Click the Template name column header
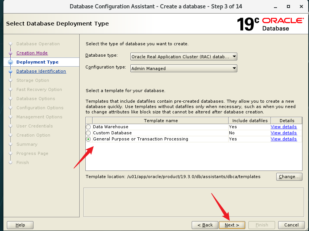 161,121
